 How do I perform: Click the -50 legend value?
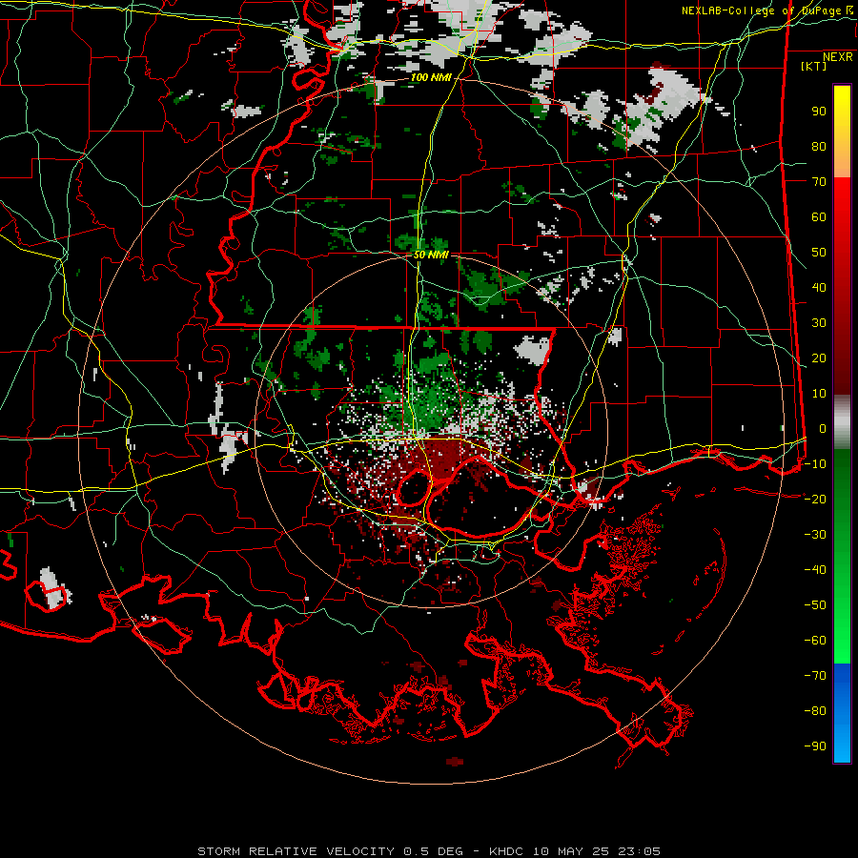(x=815, y=605)
